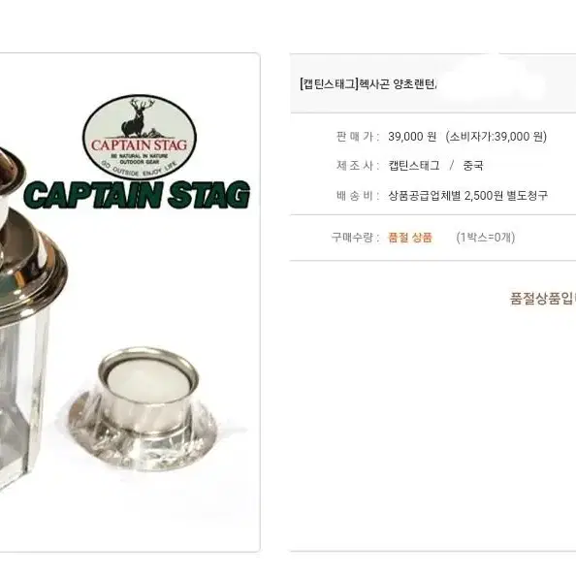Click the green CAPTAIN STAG wordmark

tap(137, 194)
